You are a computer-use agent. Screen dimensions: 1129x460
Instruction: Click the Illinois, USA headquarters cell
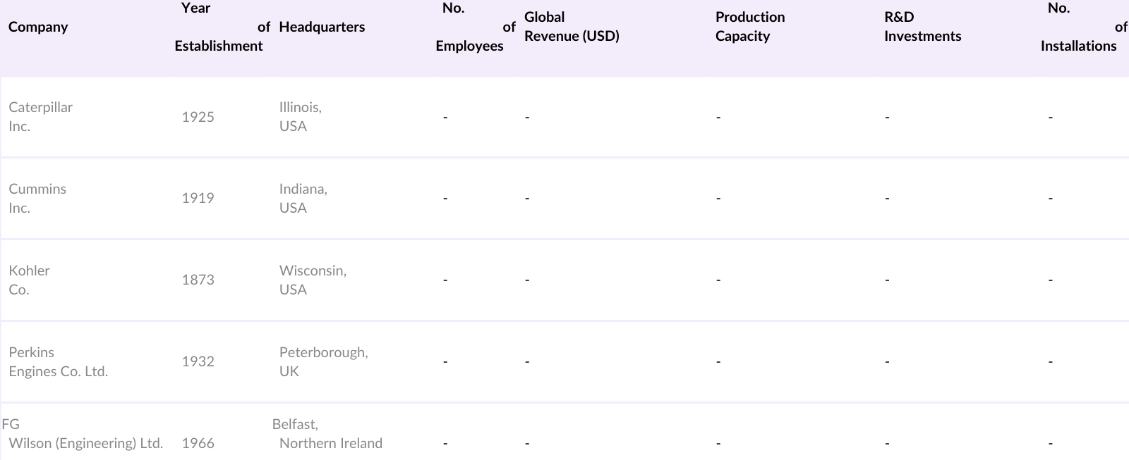[300, 117]
